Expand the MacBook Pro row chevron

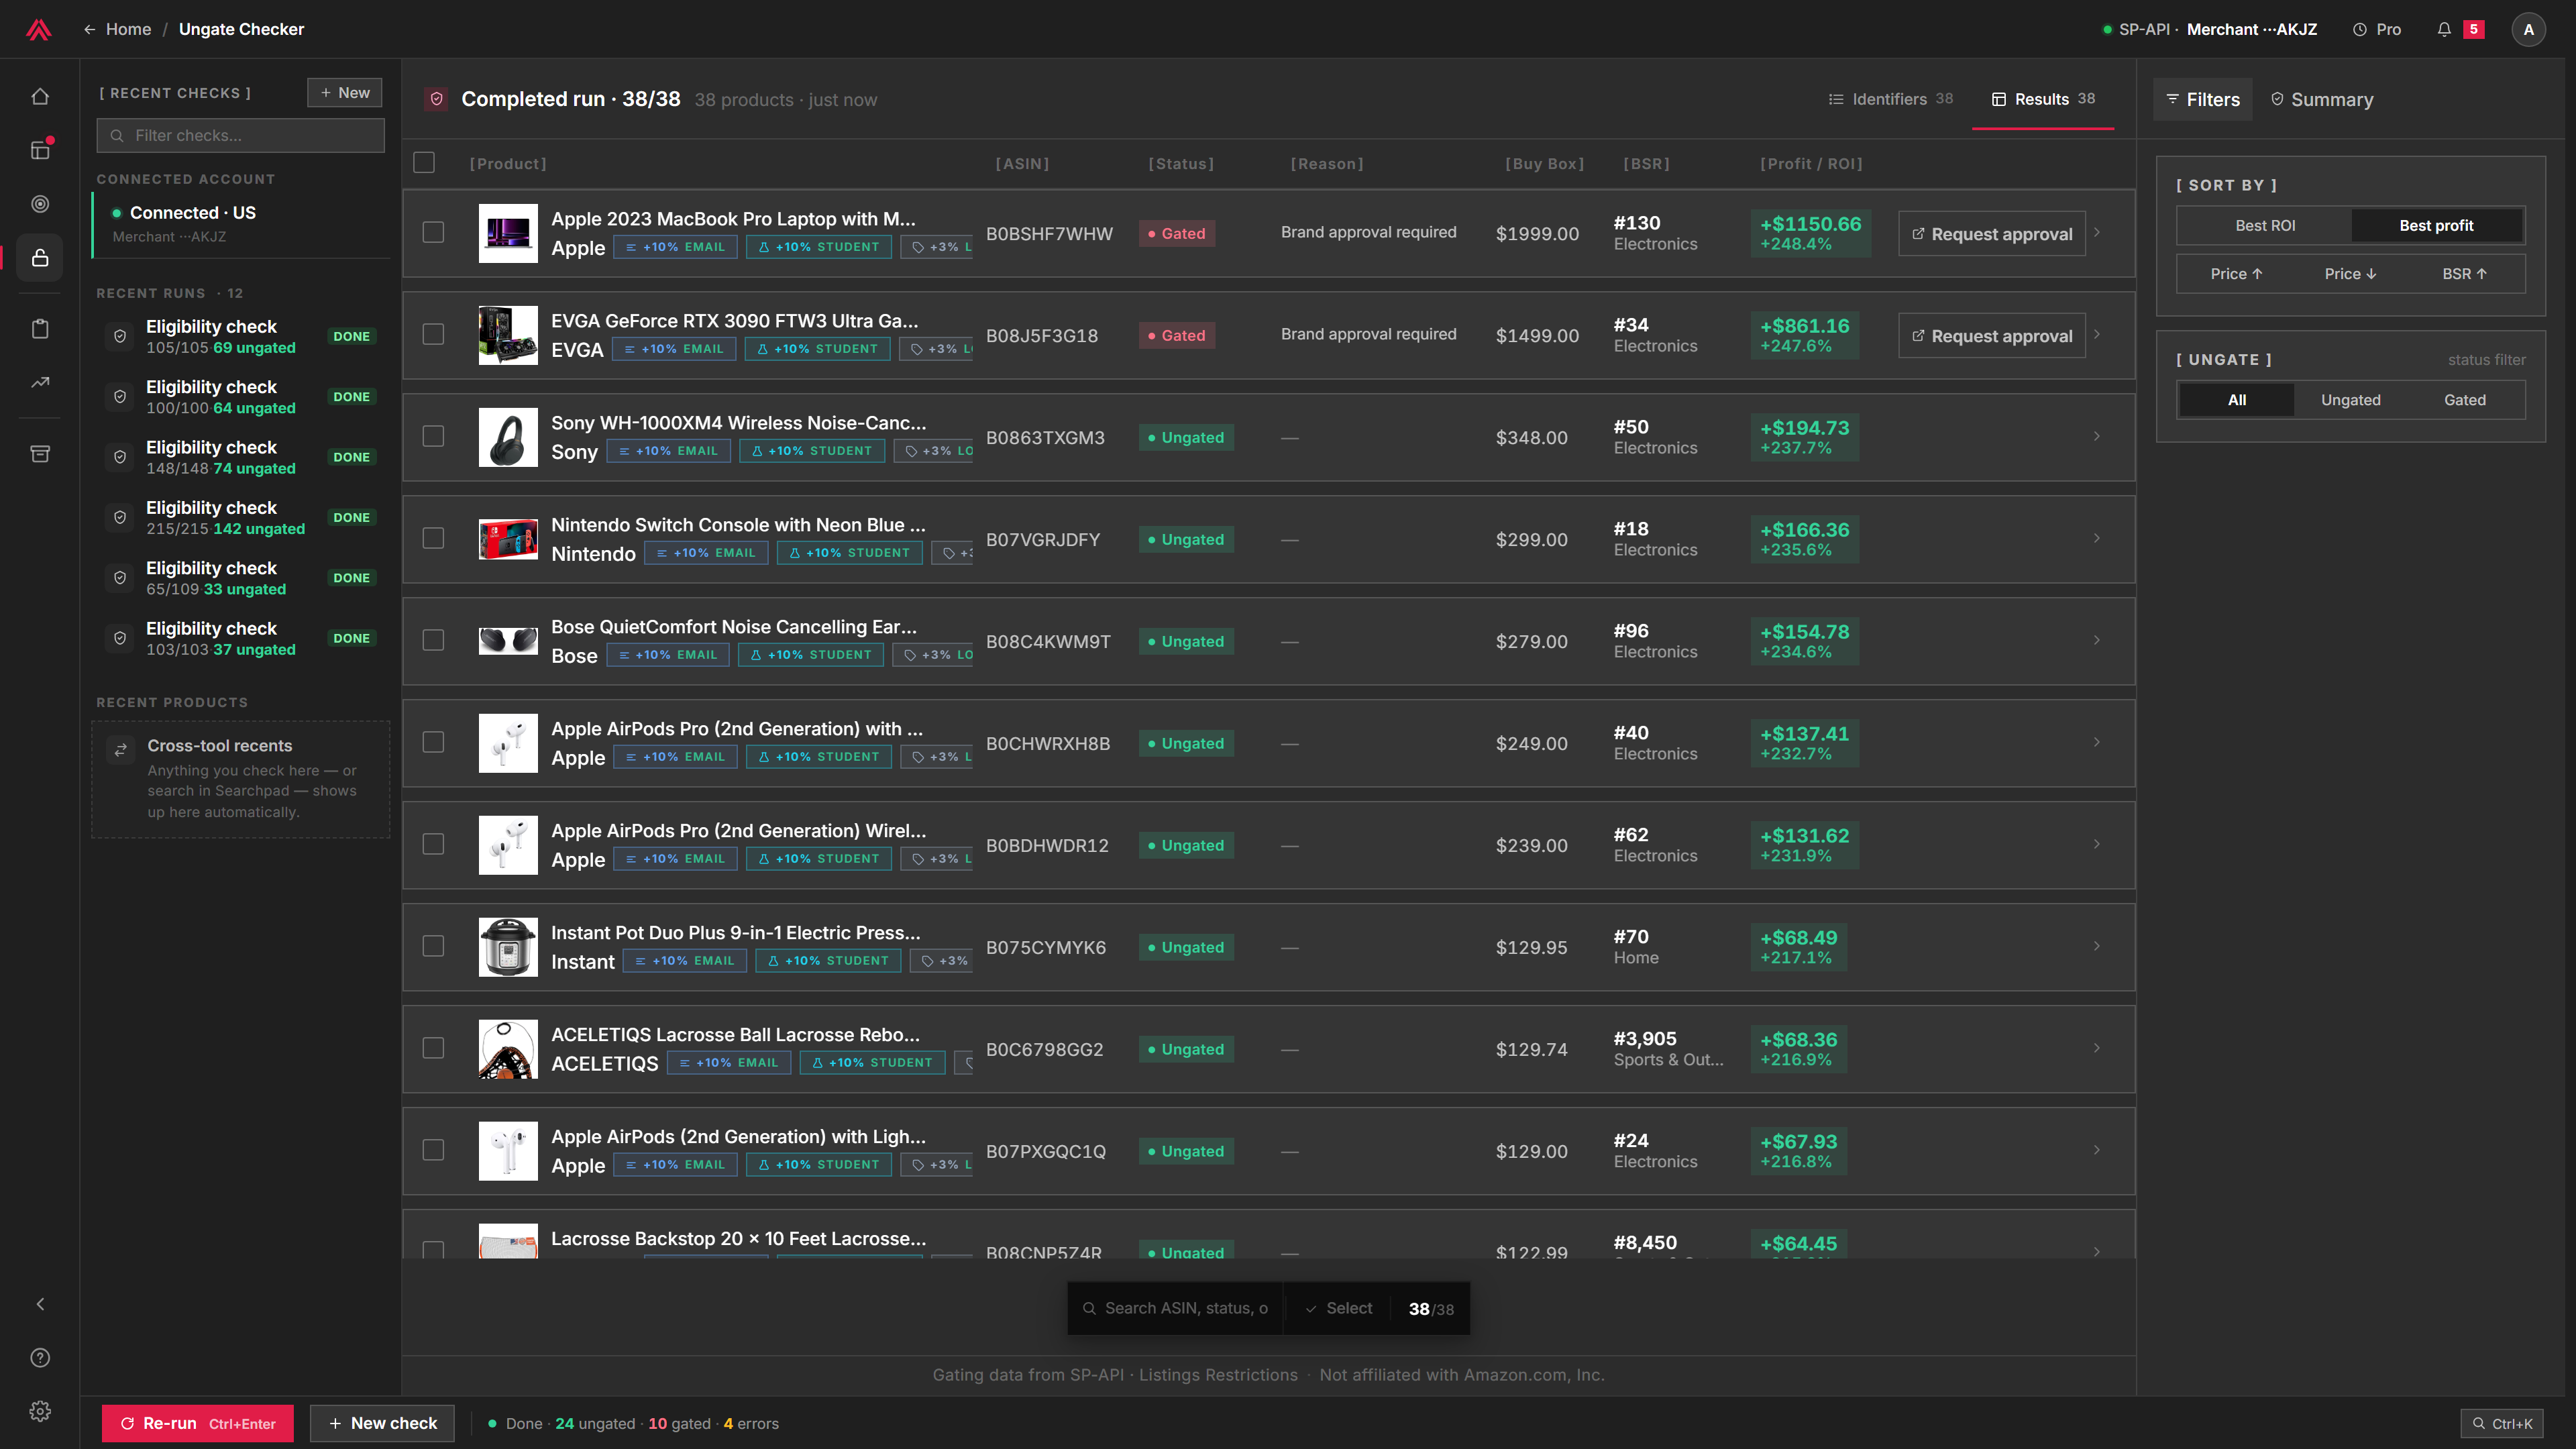click(2097, 232)
